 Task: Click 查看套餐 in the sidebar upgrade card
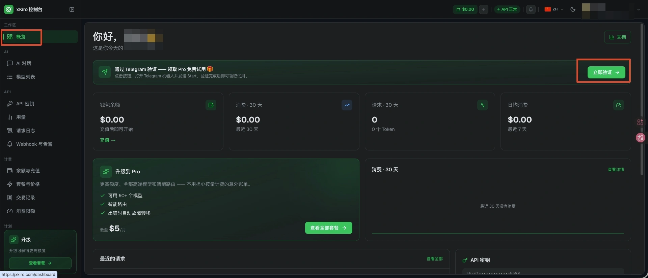(x=40, y=263)
